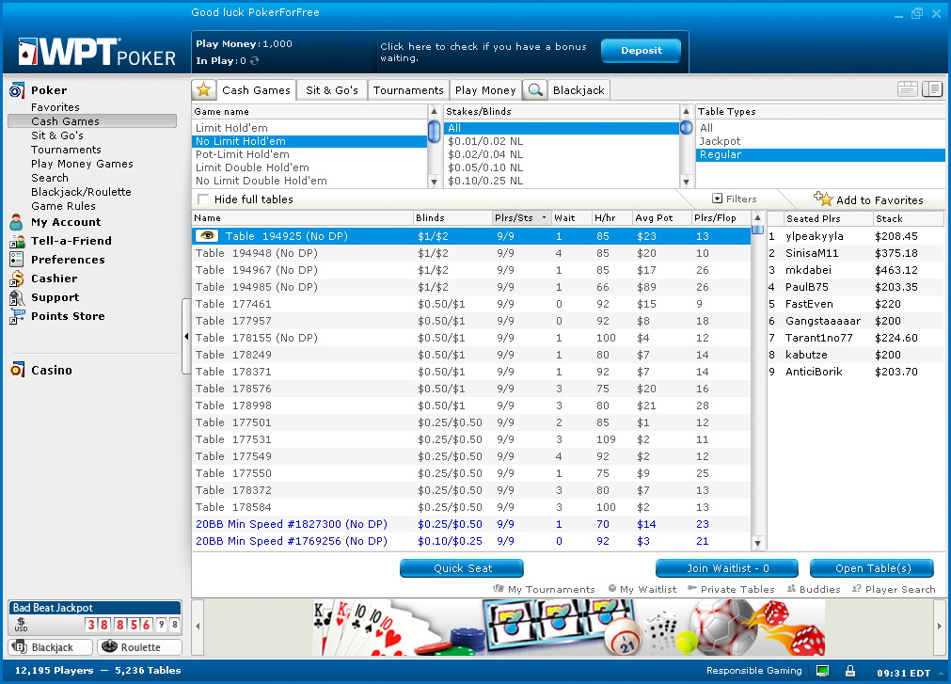Select Table 178576 row

pos(471,389)
